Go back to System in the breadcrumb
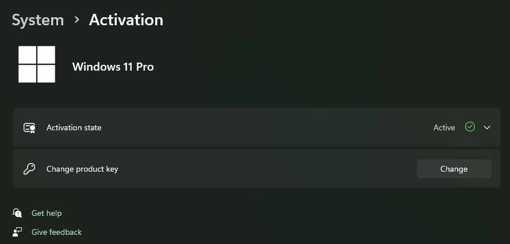 pyautogui.click(x=37, y=20)
